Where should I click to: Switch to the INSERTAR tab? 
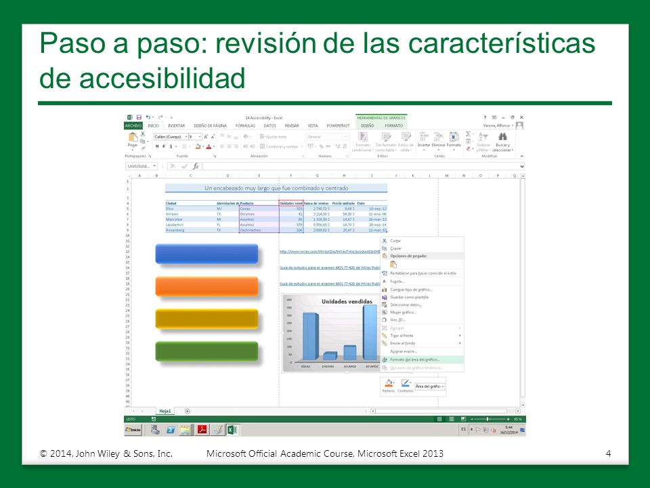[176, 125]
